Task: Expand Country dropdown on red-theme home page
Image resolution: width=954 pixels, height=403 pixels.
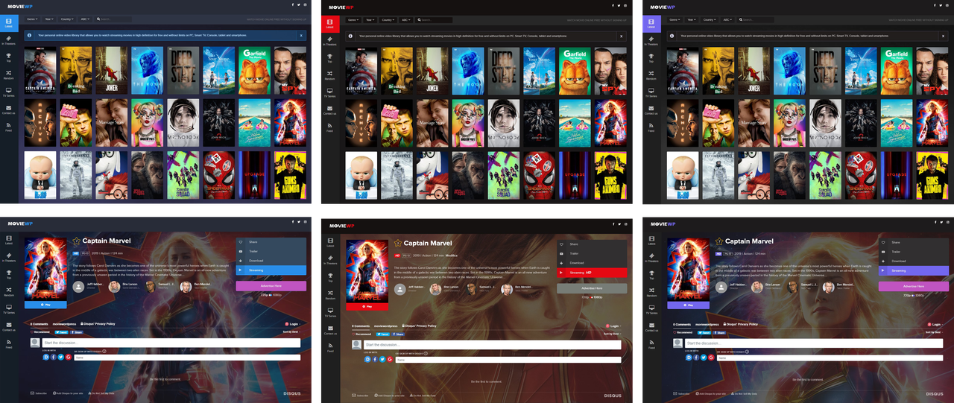Action: pyautogui.click(x=388, y=20)
